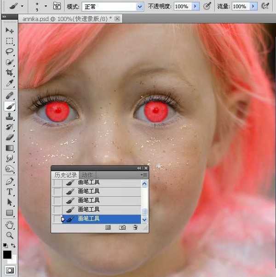This screenshot has width=276, height=277.
Task: Set history brush source on highlighted 画笔工具 state
Action: pyautogui.click(x=57, y=219)
